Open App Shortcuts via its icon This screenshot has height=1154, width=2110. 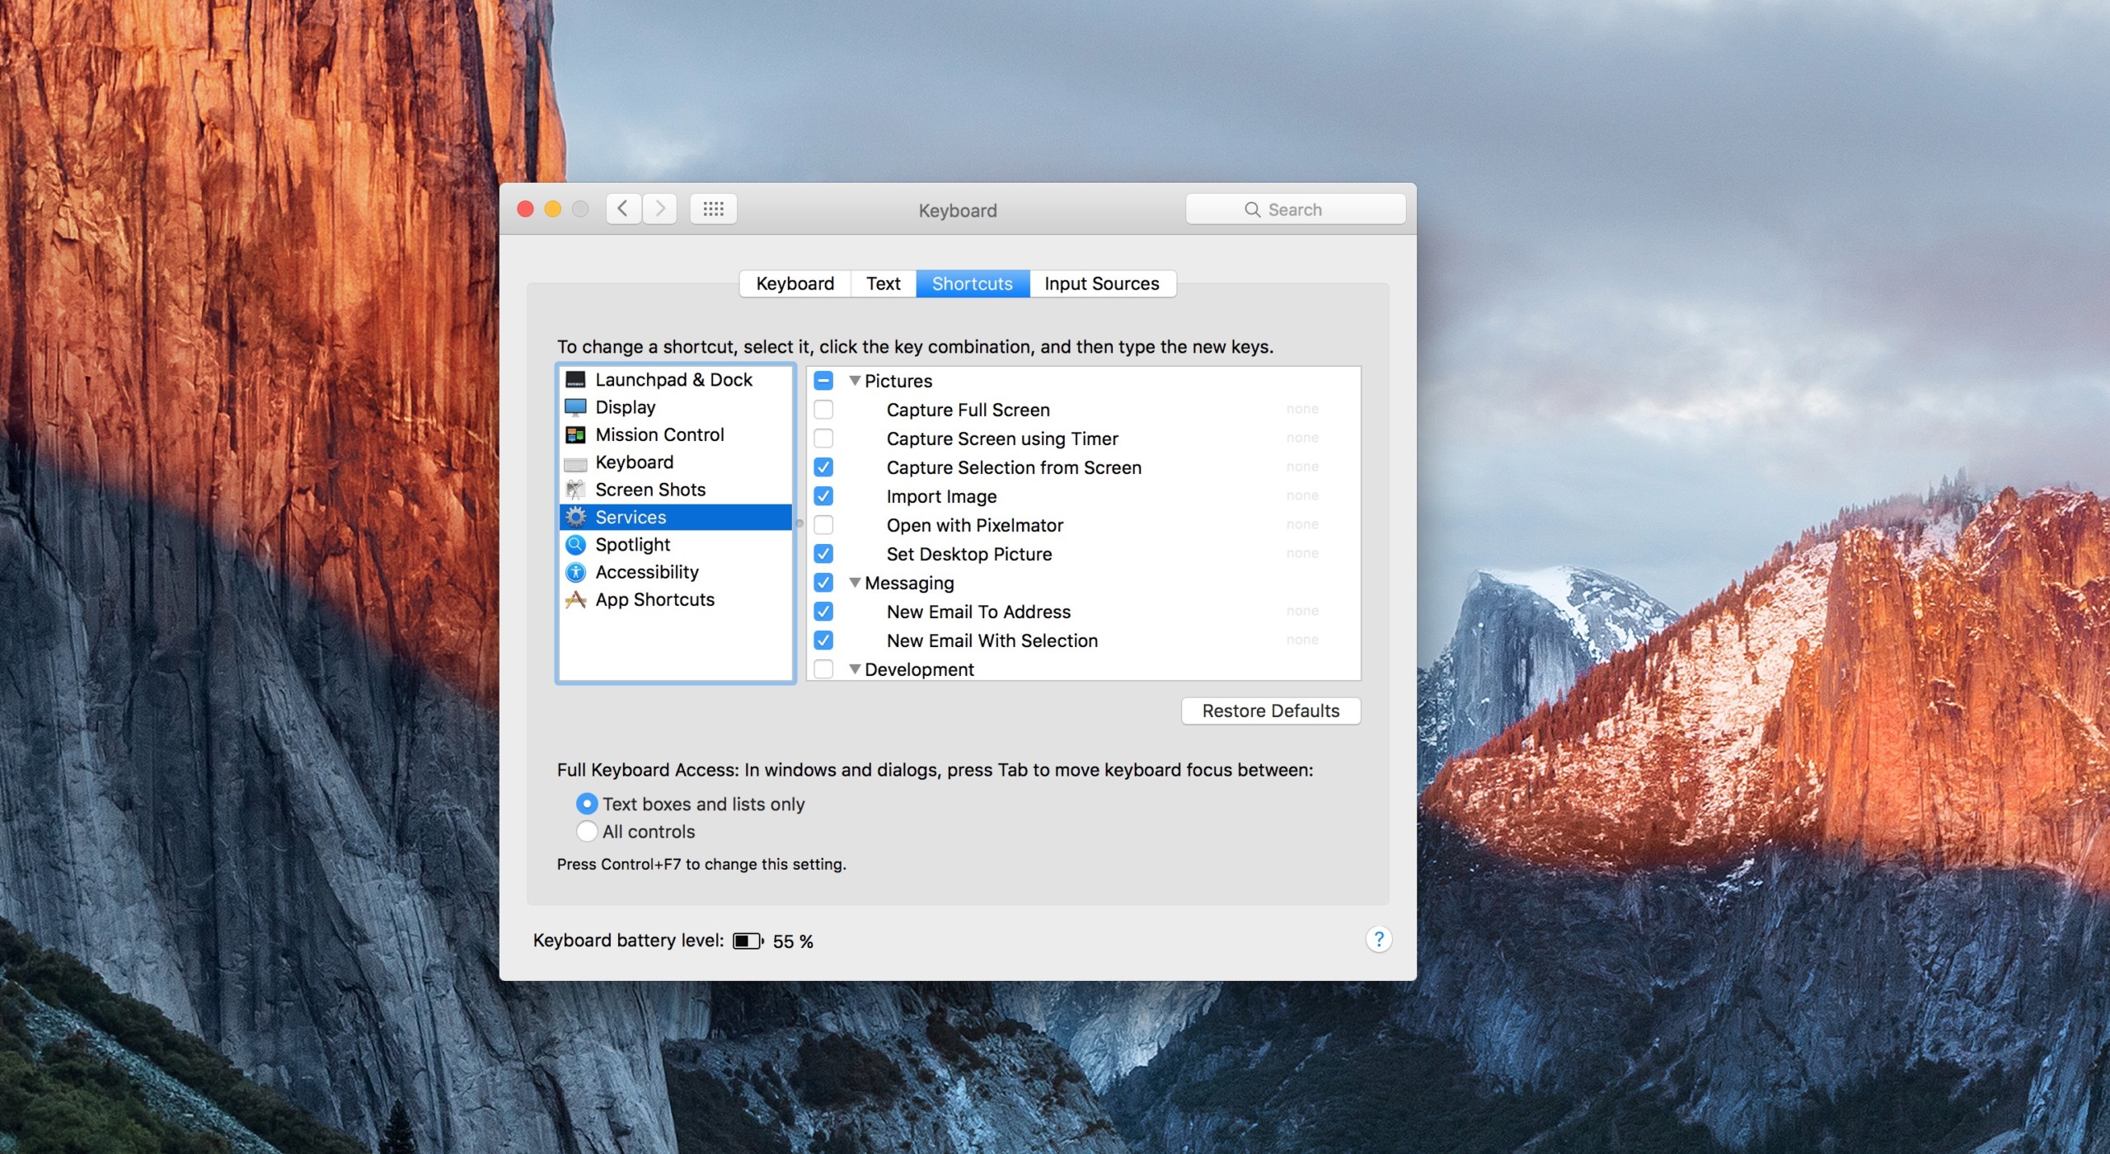[575, 600]
